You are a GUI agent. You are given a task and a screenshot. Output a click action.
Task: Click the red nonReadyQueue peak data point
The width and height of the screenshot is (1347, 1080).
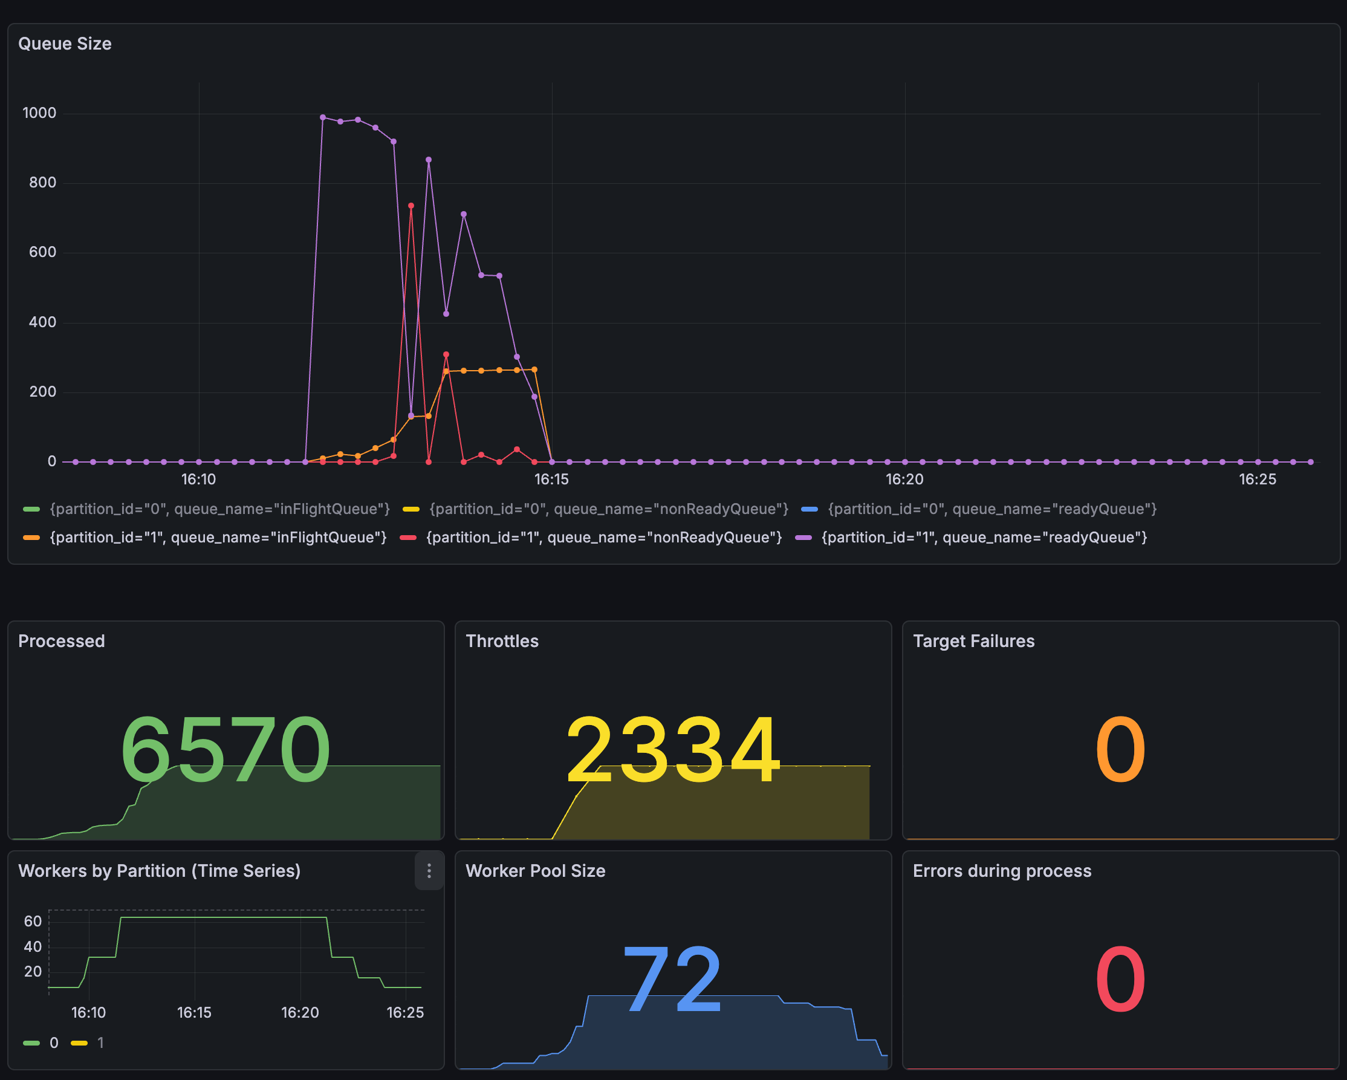pos(411,206)
